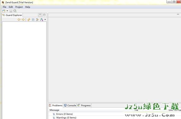Open the Edit menu
Viewport: 181px width, 119px height.
pos(11,7)
